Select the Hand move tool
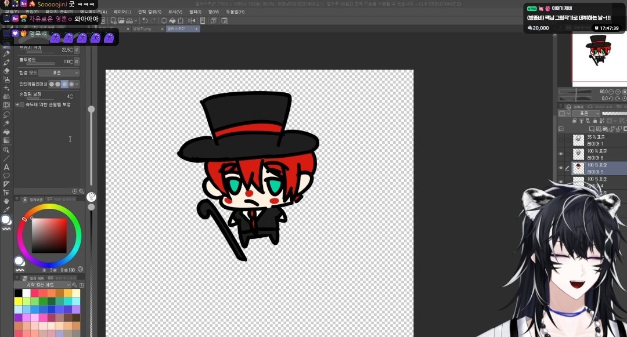The image size is (627, 337). point(6,201)
